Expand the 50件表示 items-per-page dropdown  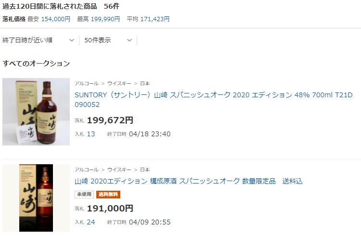(x=108, y=40)
